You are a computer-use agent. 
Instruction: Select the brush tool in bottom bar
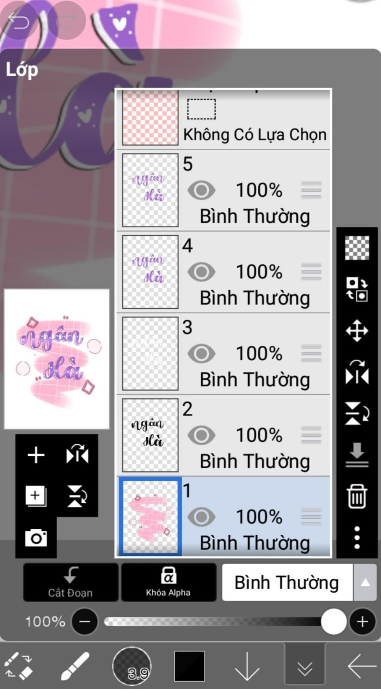pos(75,666)
